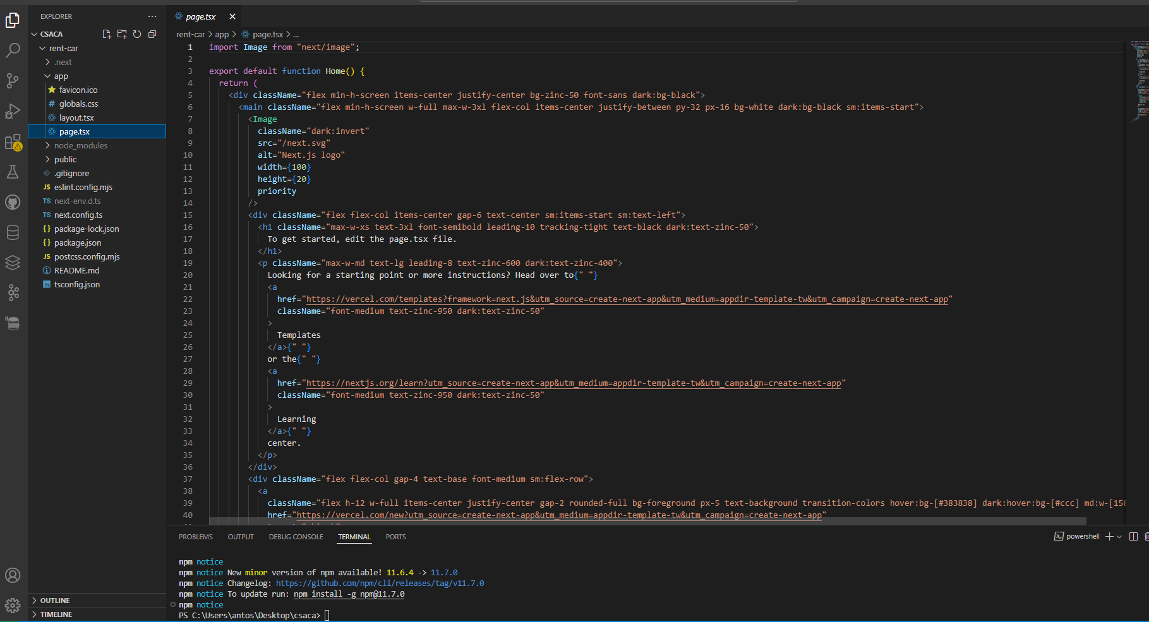
Task: Expand the TIMELINE section
Action: click(56, 614)
